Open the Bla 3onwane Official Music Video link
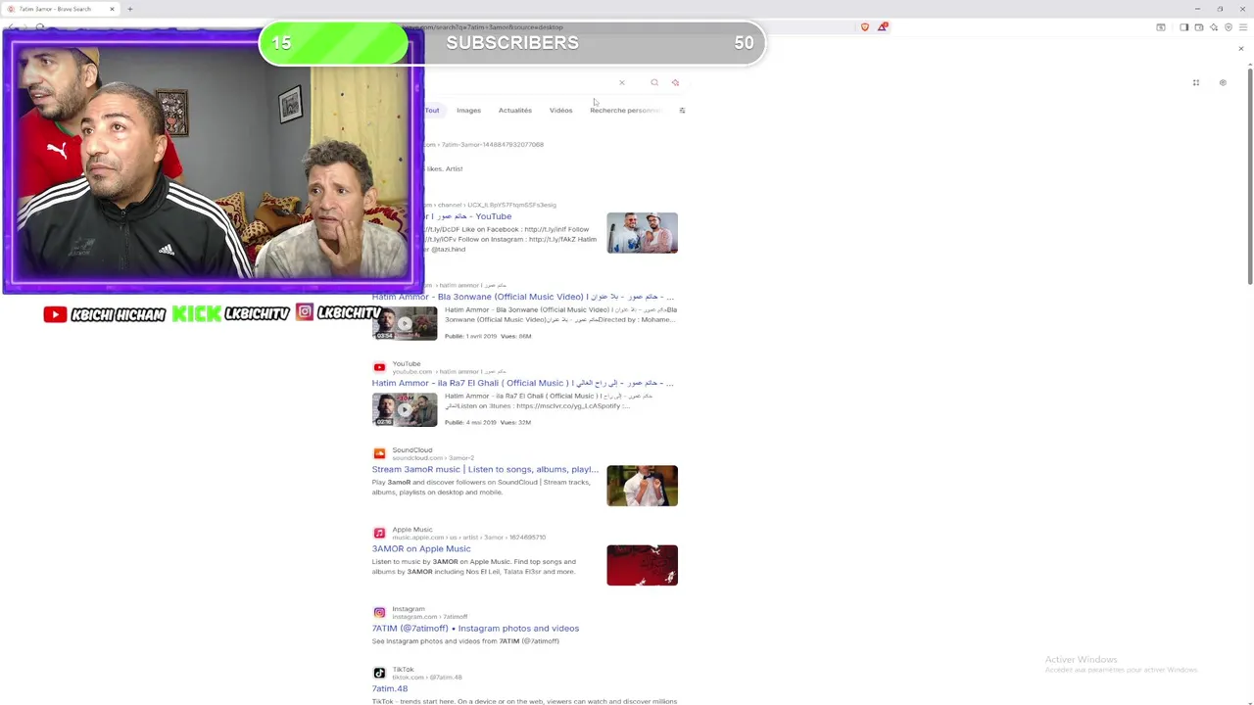 click(522, 297)
